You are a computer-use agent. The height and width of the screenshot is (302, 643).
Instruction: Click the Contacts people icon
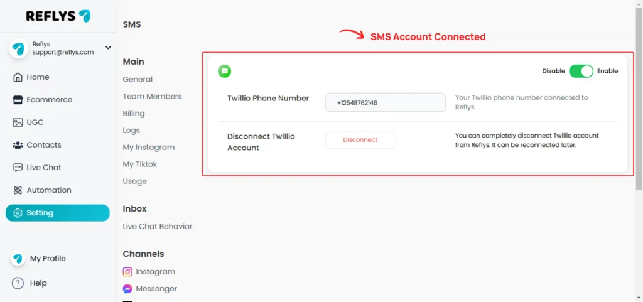click(18, 145)
